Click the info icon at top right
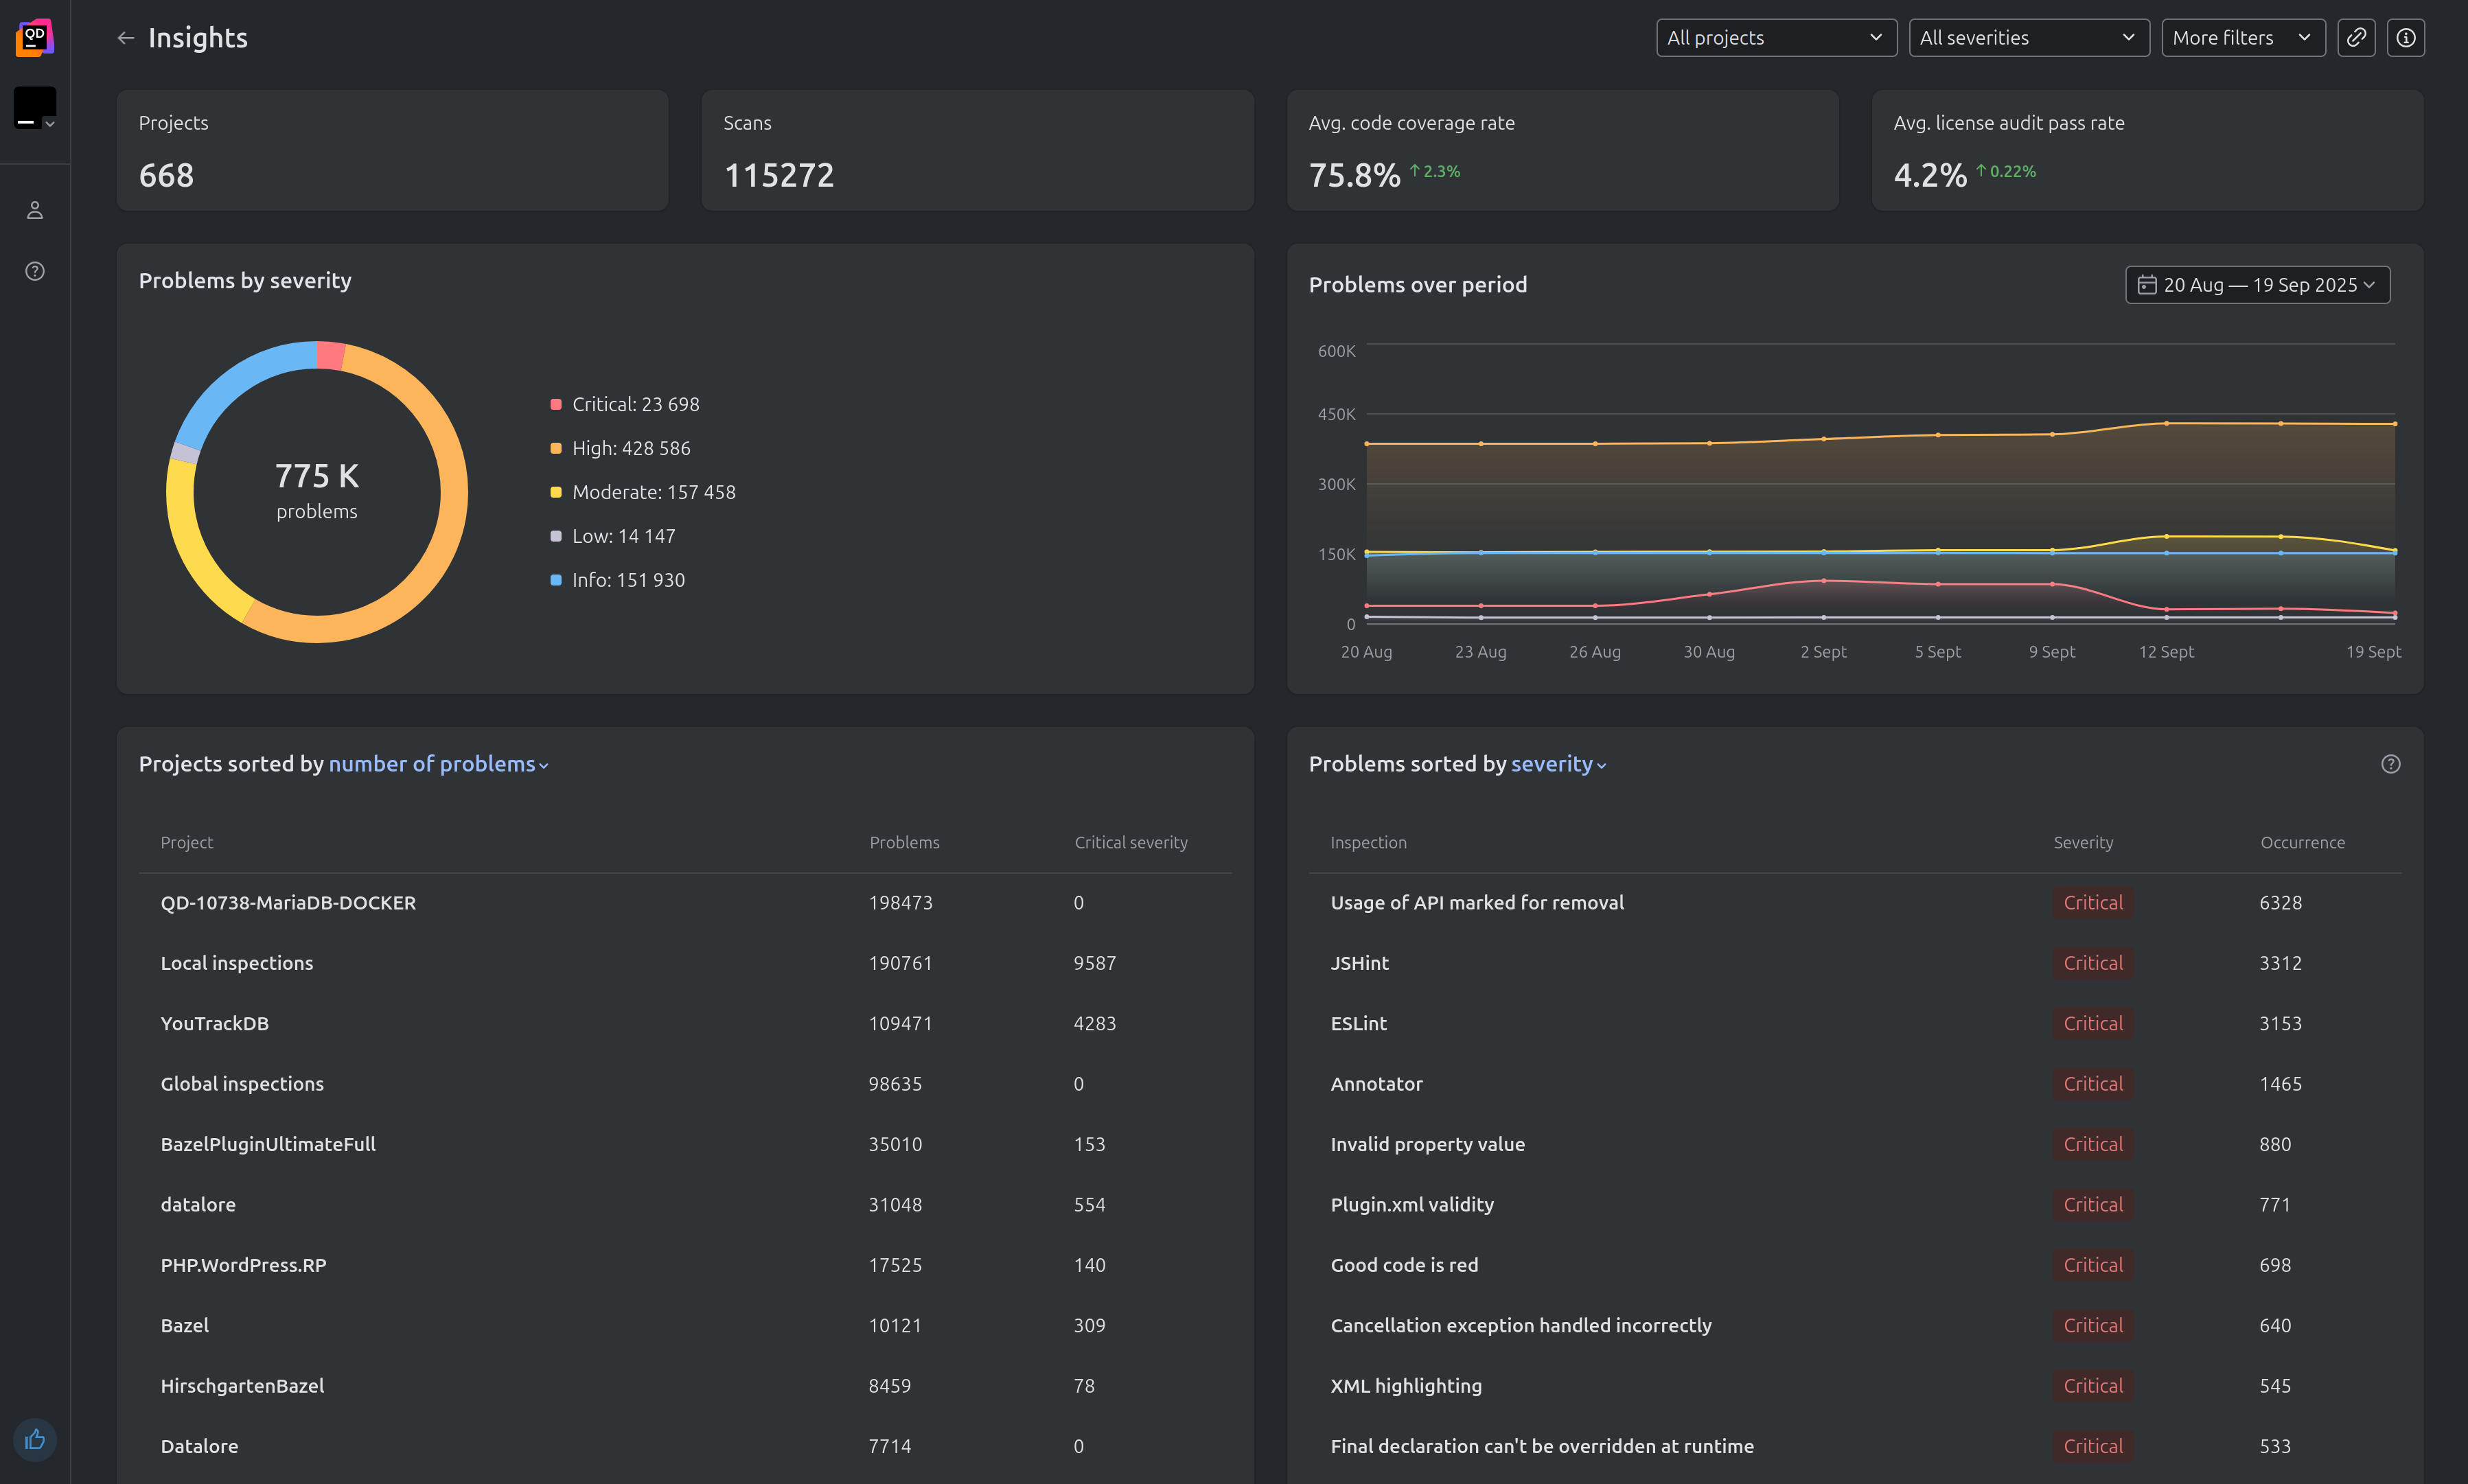The image size is (2468, 1484). pos(2406,37)
